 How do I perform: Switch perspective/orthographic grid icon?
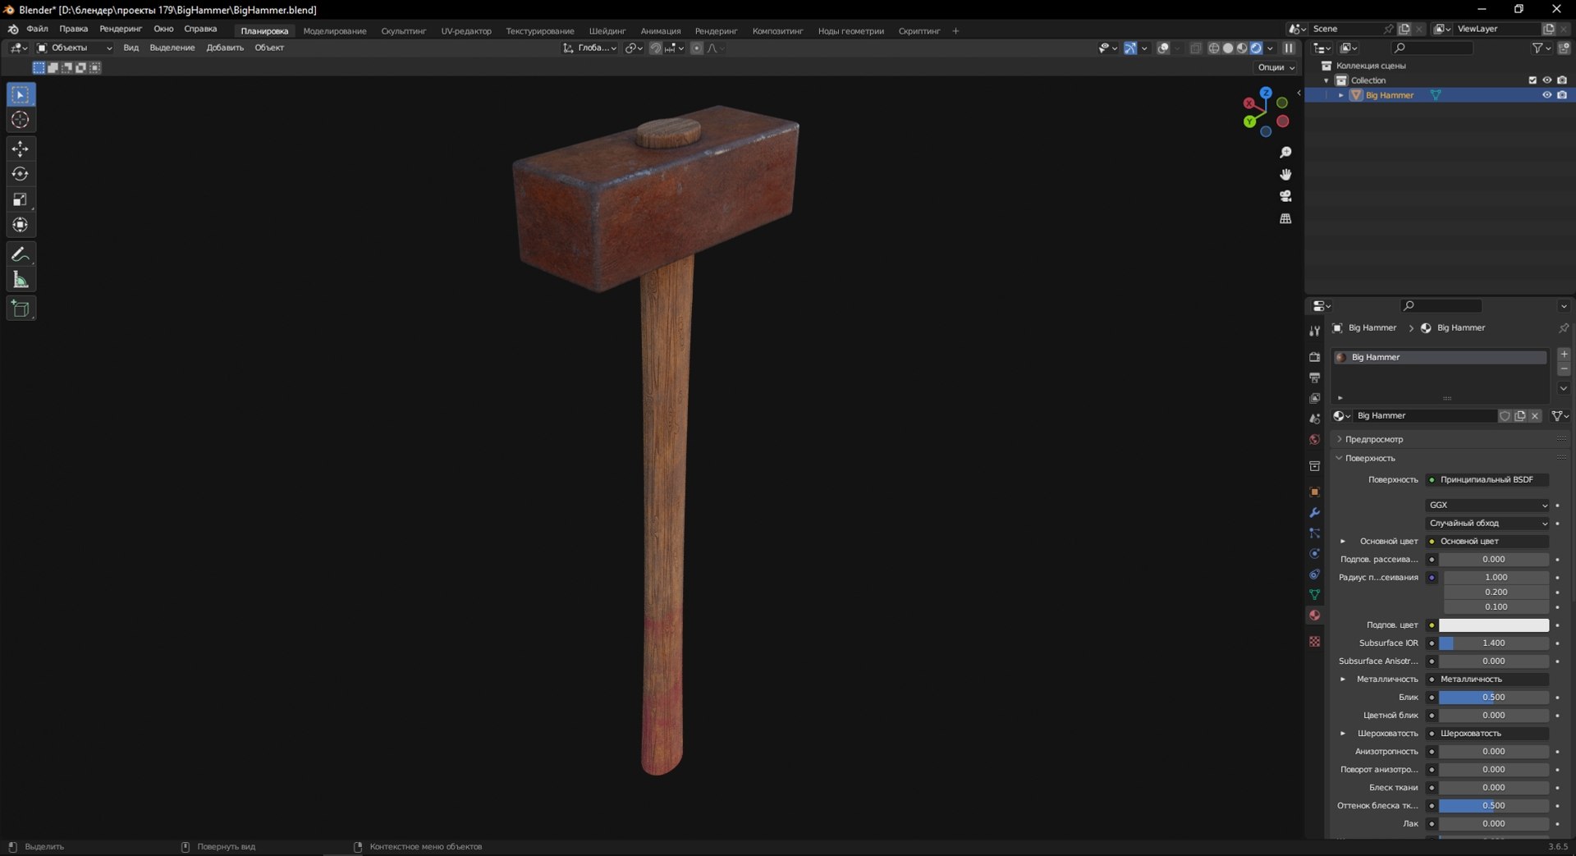[x=1285, y=218]
